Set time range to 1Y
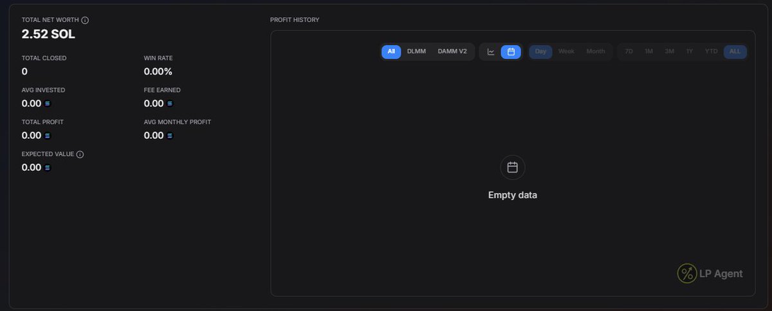The width and height of the screenshot is (772, 311). click(690, 52)
